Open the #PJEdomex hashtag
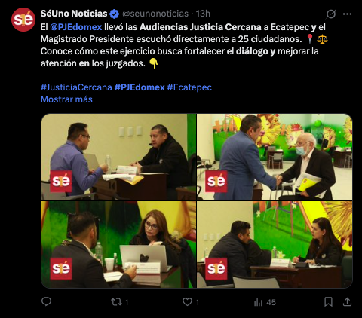 (140, 87)
